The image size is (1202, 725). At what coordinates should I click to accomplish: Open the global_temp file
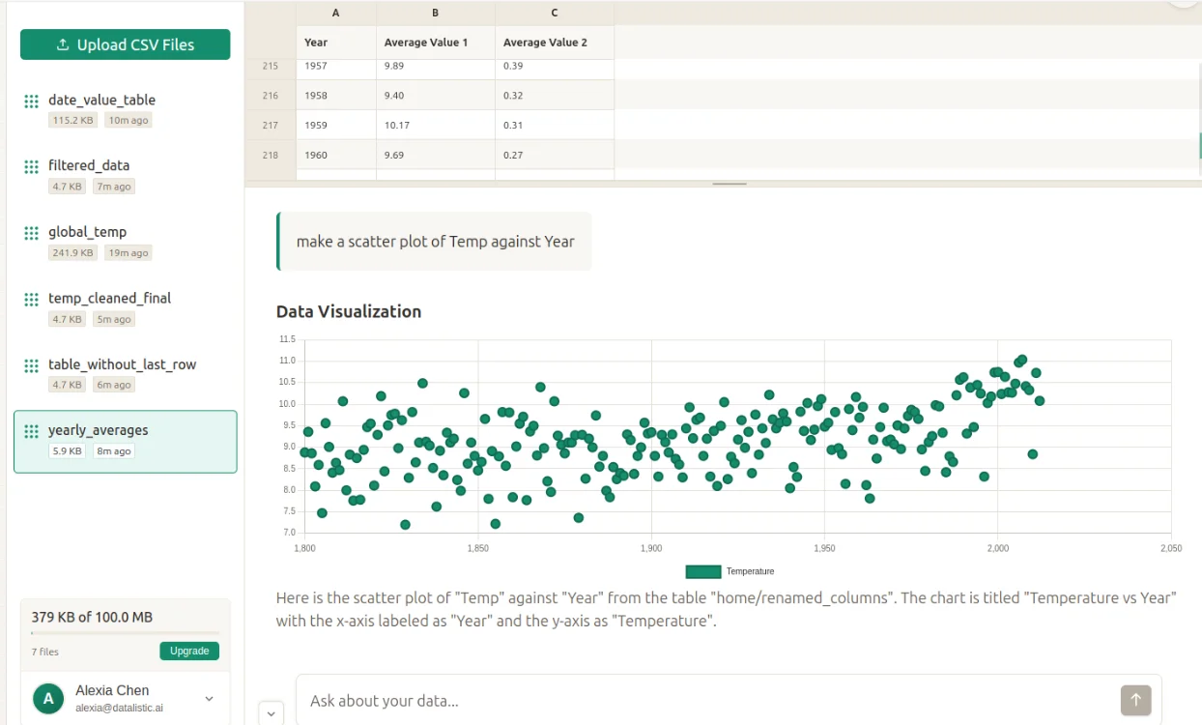[87, 232]
